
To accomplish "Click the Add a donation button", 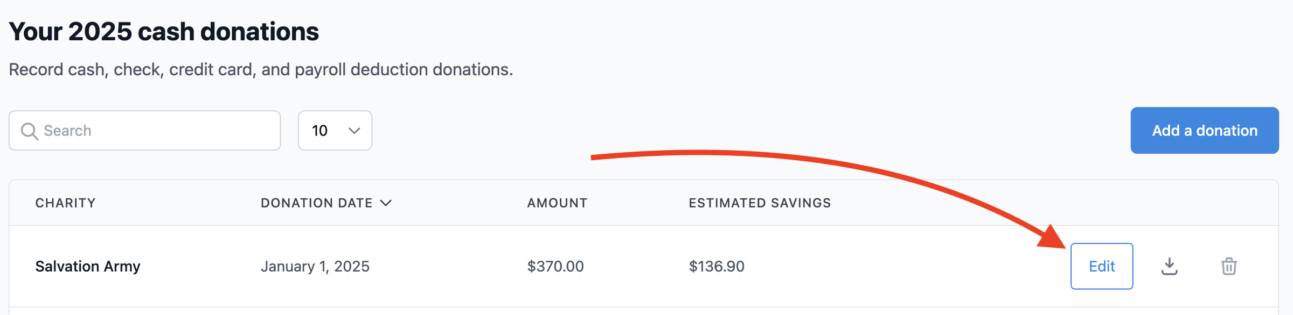I will [x=1205, y=130].
